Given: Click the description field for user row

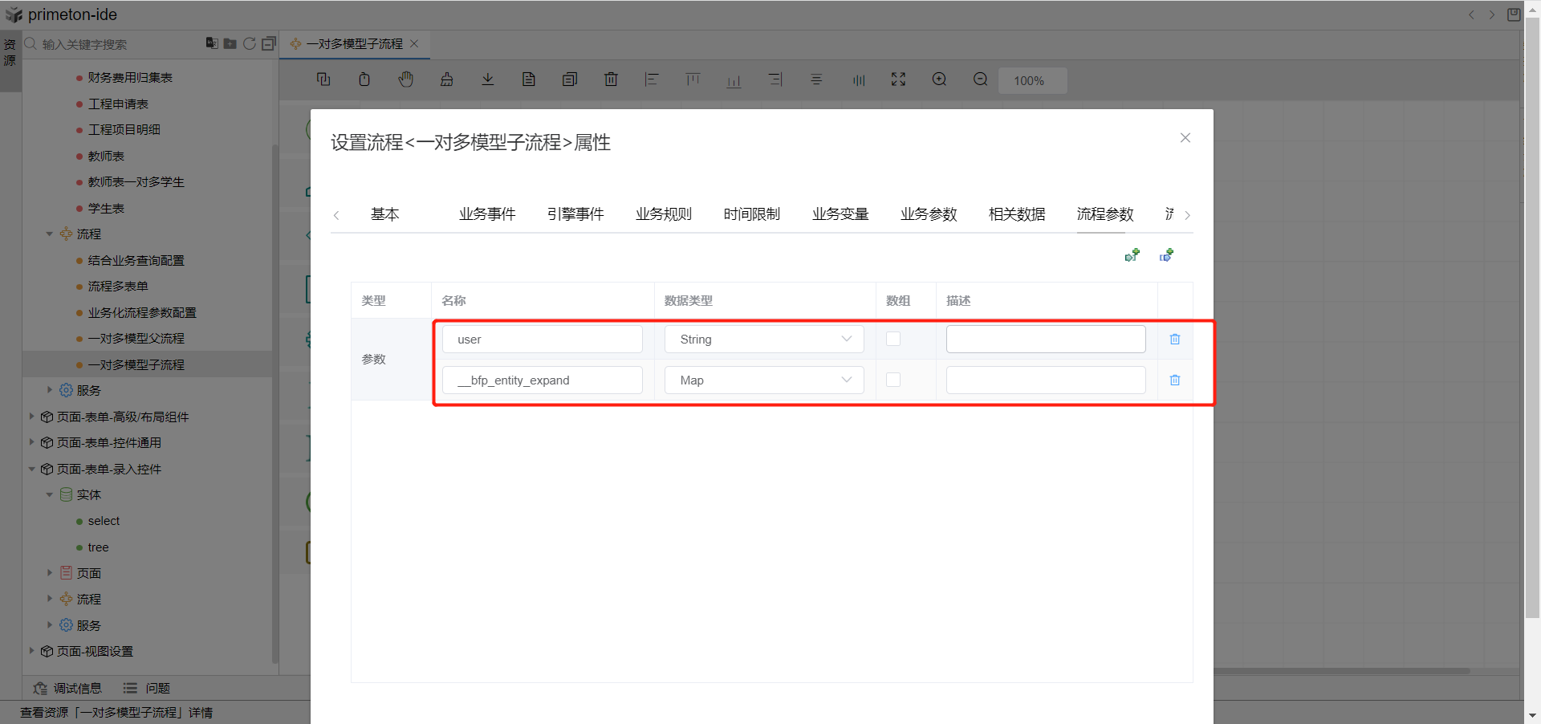Looking at the screenshot, I should 1045,340.
